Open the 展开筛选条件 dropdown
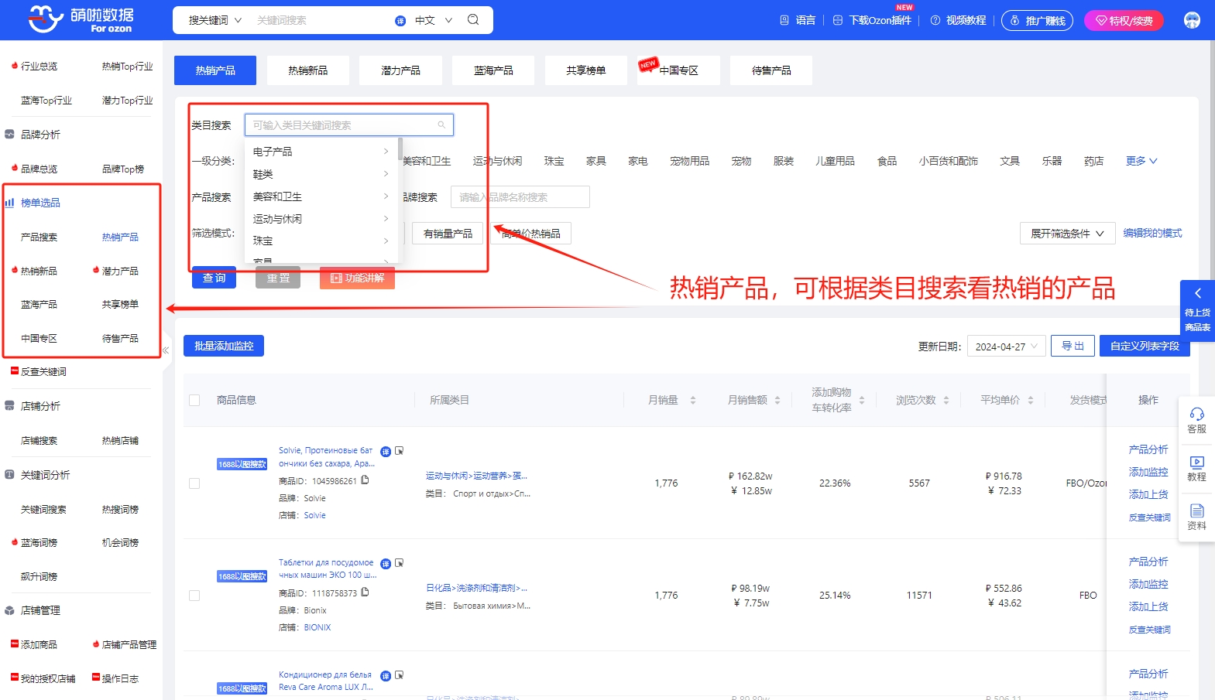This screenshot has height=700, width=1215. pos(1067,234)
